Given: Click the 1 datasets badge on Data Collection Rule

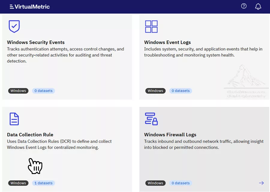Looking at the screenshot, I should (43, 183).
